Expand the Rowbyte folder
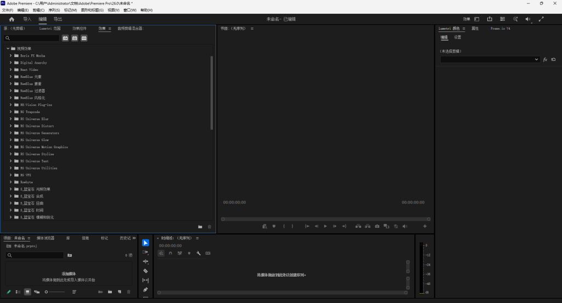This screenshot has height=303, width=562. coord(11,182)
